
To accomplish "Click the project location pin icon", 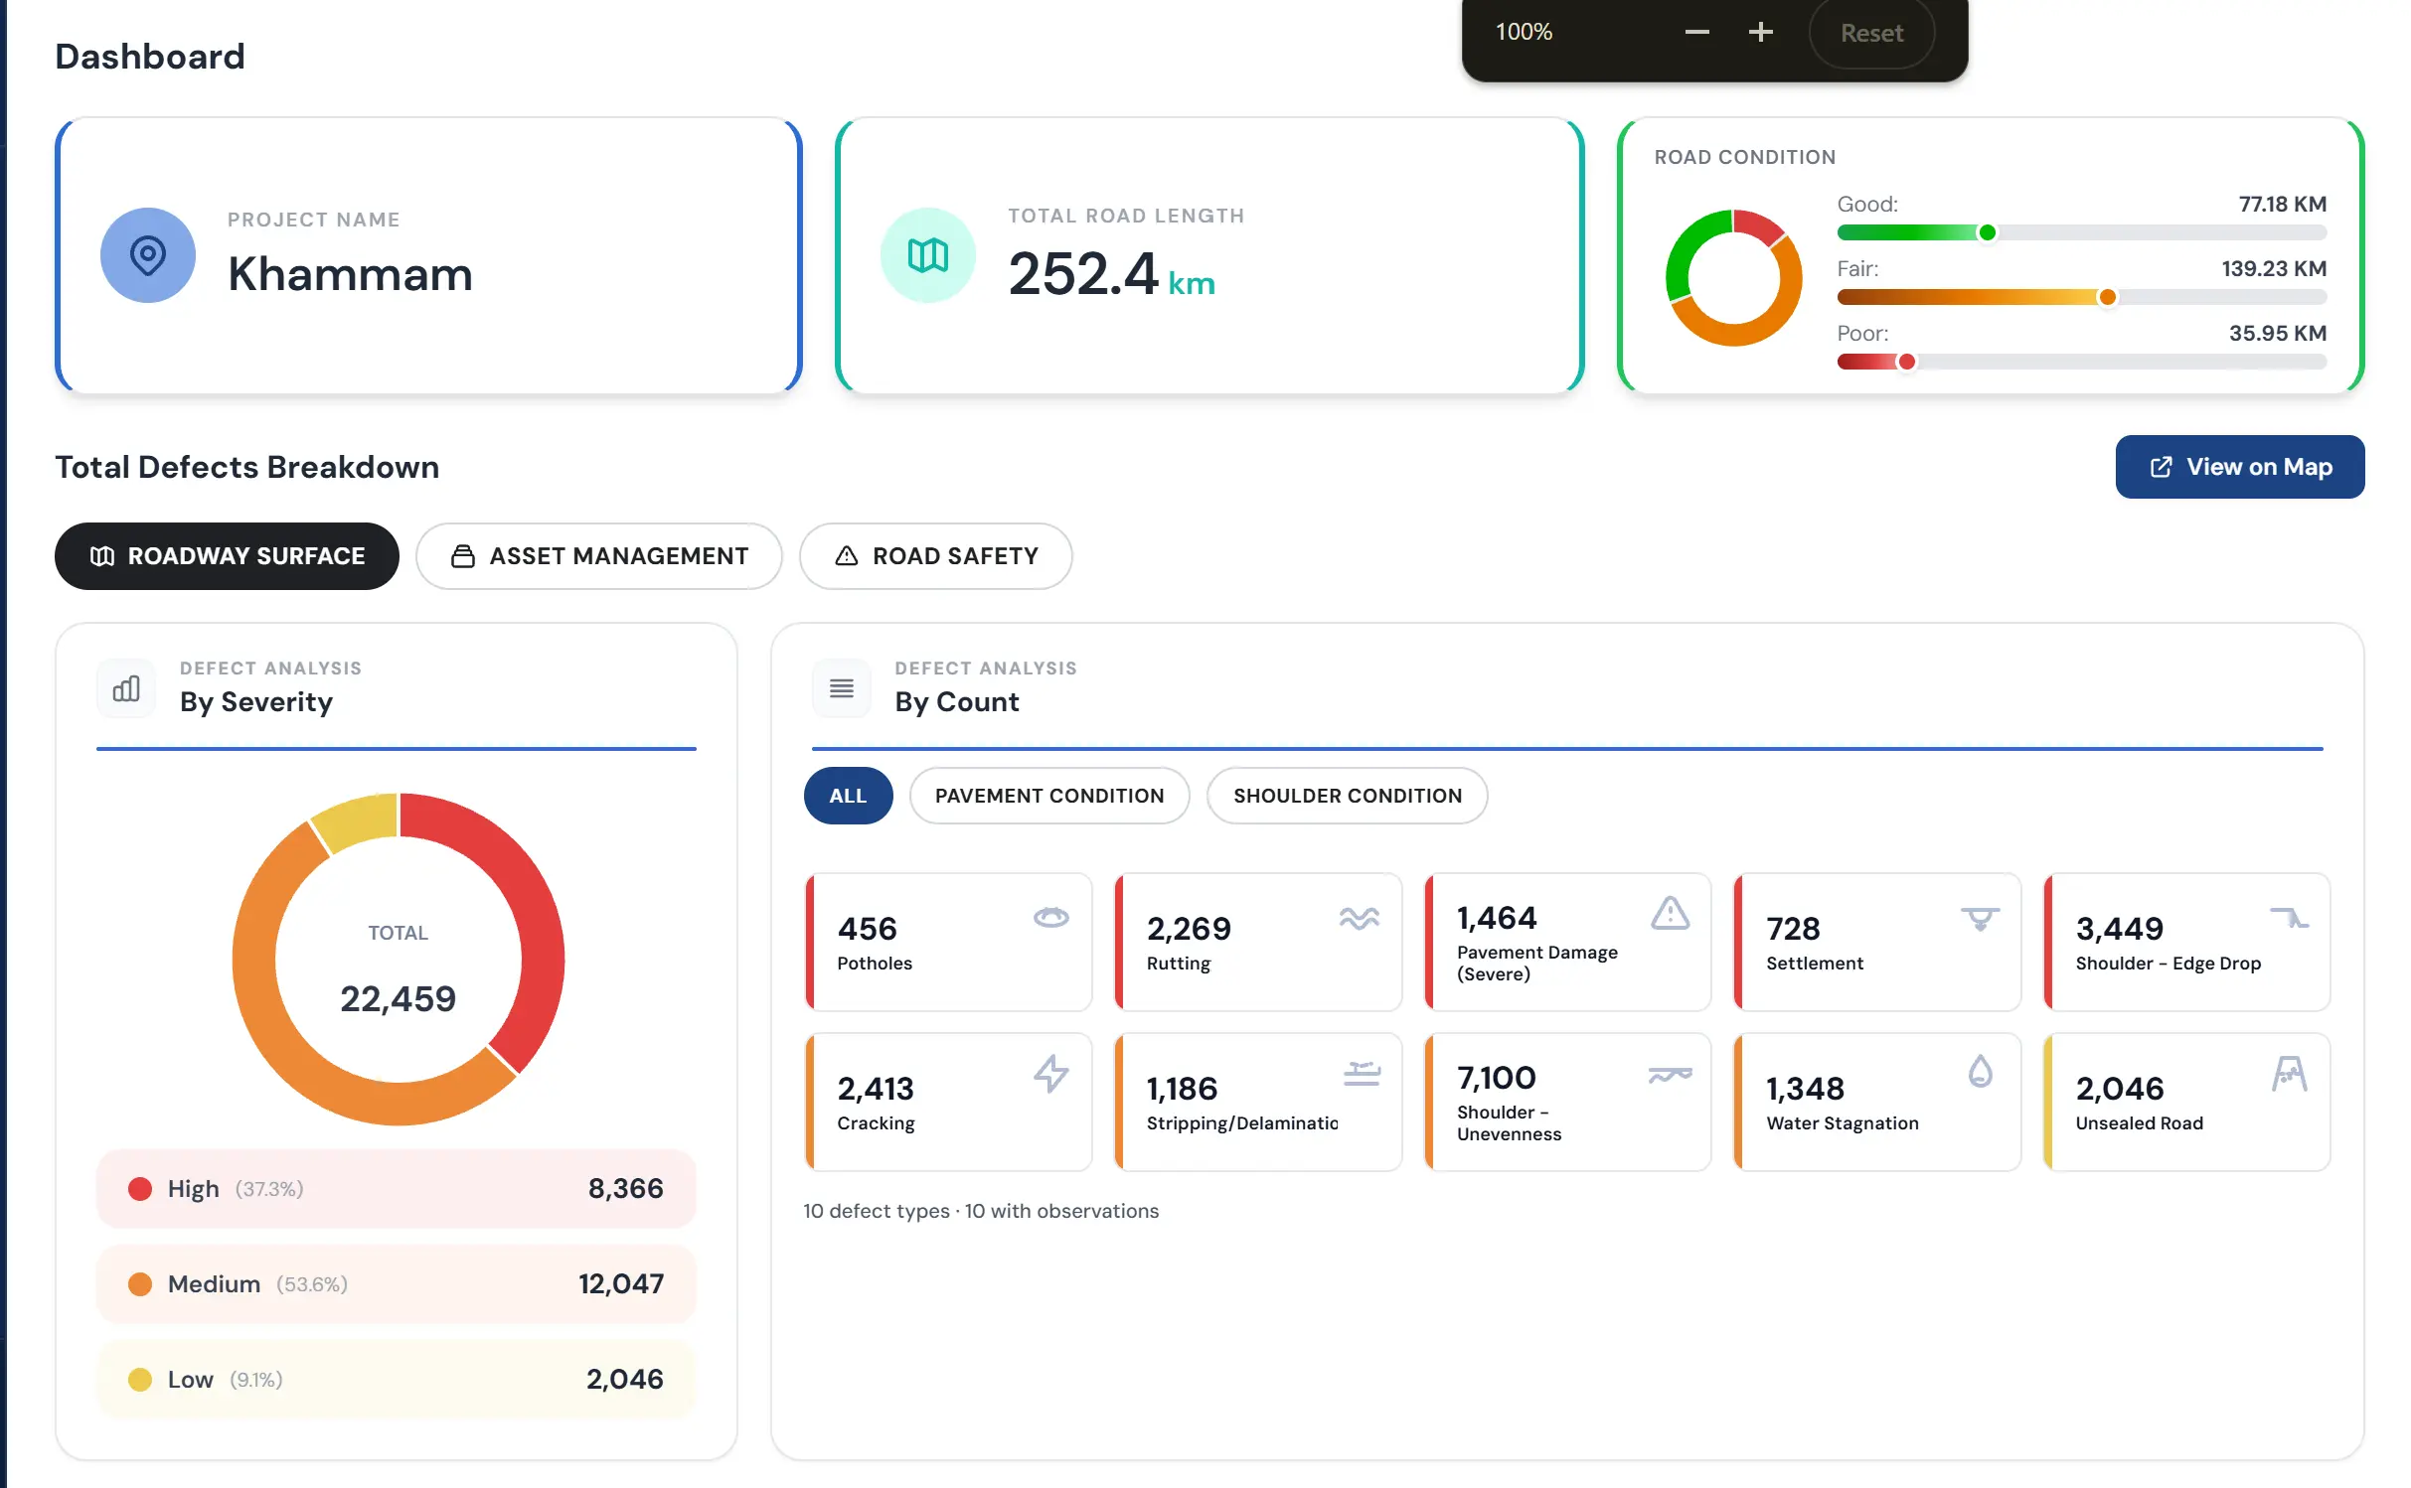I will (x=148, y=255).
